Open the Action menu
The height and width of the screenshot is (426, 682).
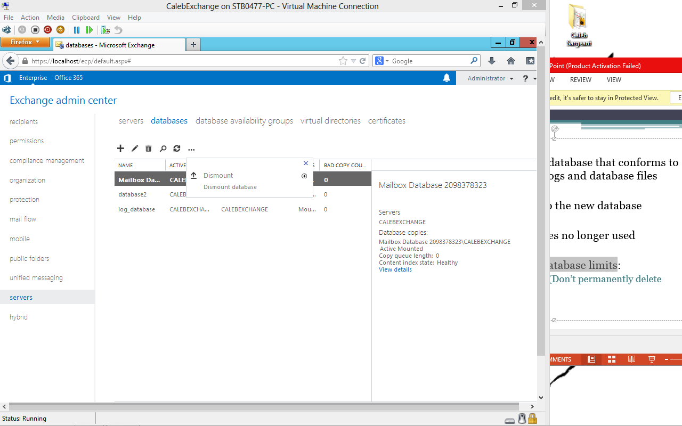pyautogui.click(x=30, y=18)
